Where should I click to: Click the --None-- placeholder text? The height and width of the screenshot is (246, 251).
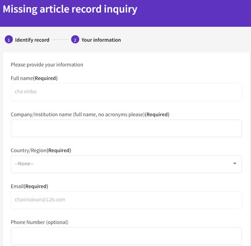point(24,164)
